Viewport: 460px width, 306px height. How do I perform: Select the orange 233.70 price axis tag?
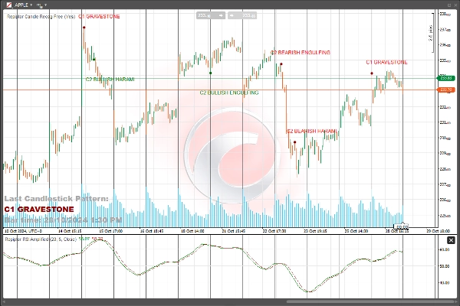(447, 90)
